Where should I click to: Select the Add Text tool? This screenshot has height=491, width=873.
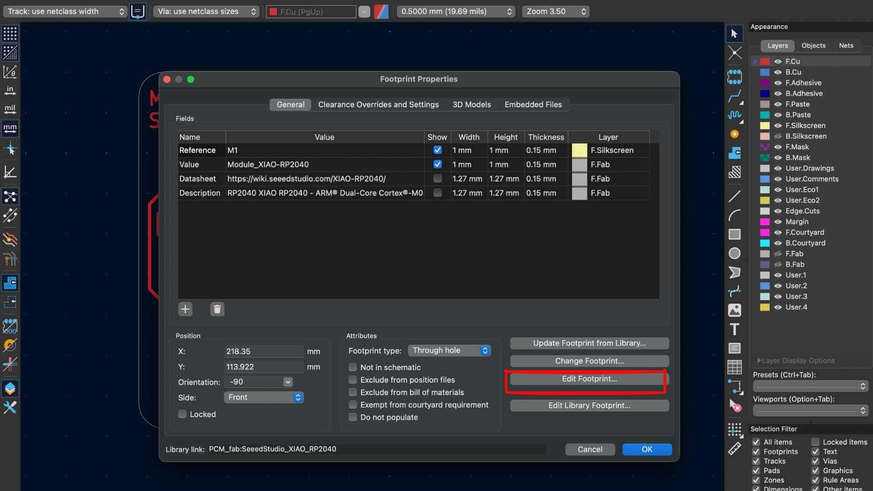pos(734,329)
